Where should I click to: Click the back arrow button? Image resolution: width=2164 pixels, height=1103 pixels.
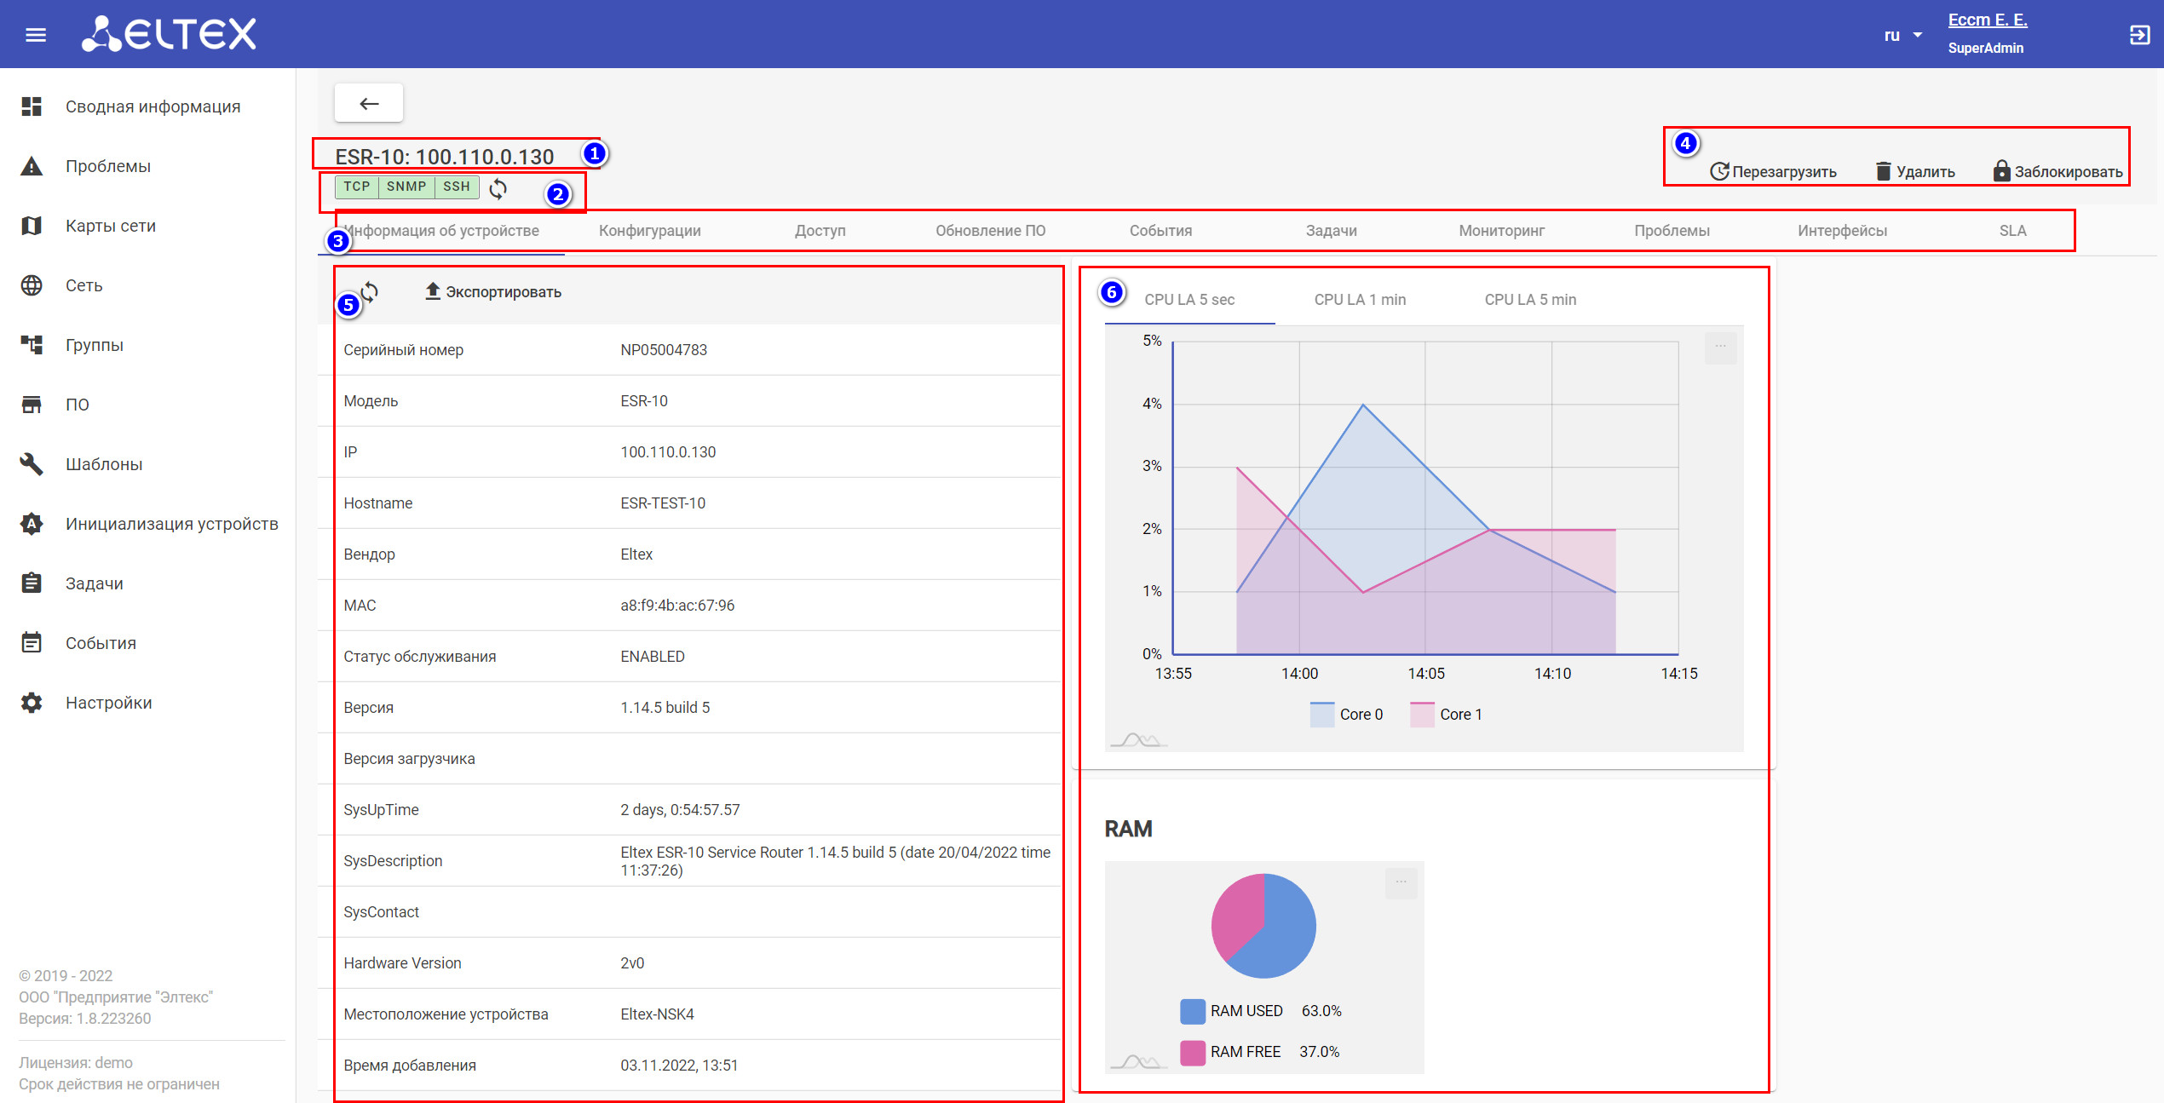click(x=369, y=104)
